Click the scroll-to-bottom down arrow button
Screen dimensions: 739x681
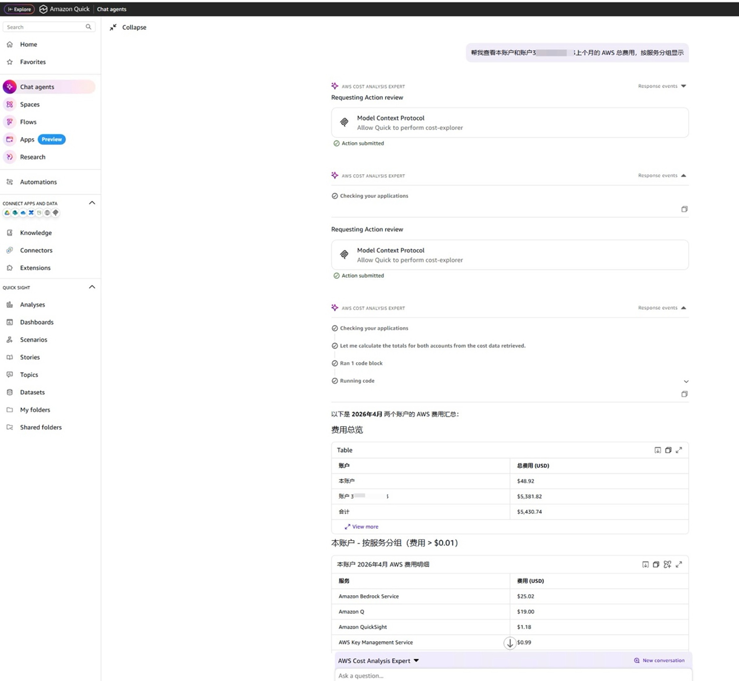pyautogui.click(x=510, y=643)
